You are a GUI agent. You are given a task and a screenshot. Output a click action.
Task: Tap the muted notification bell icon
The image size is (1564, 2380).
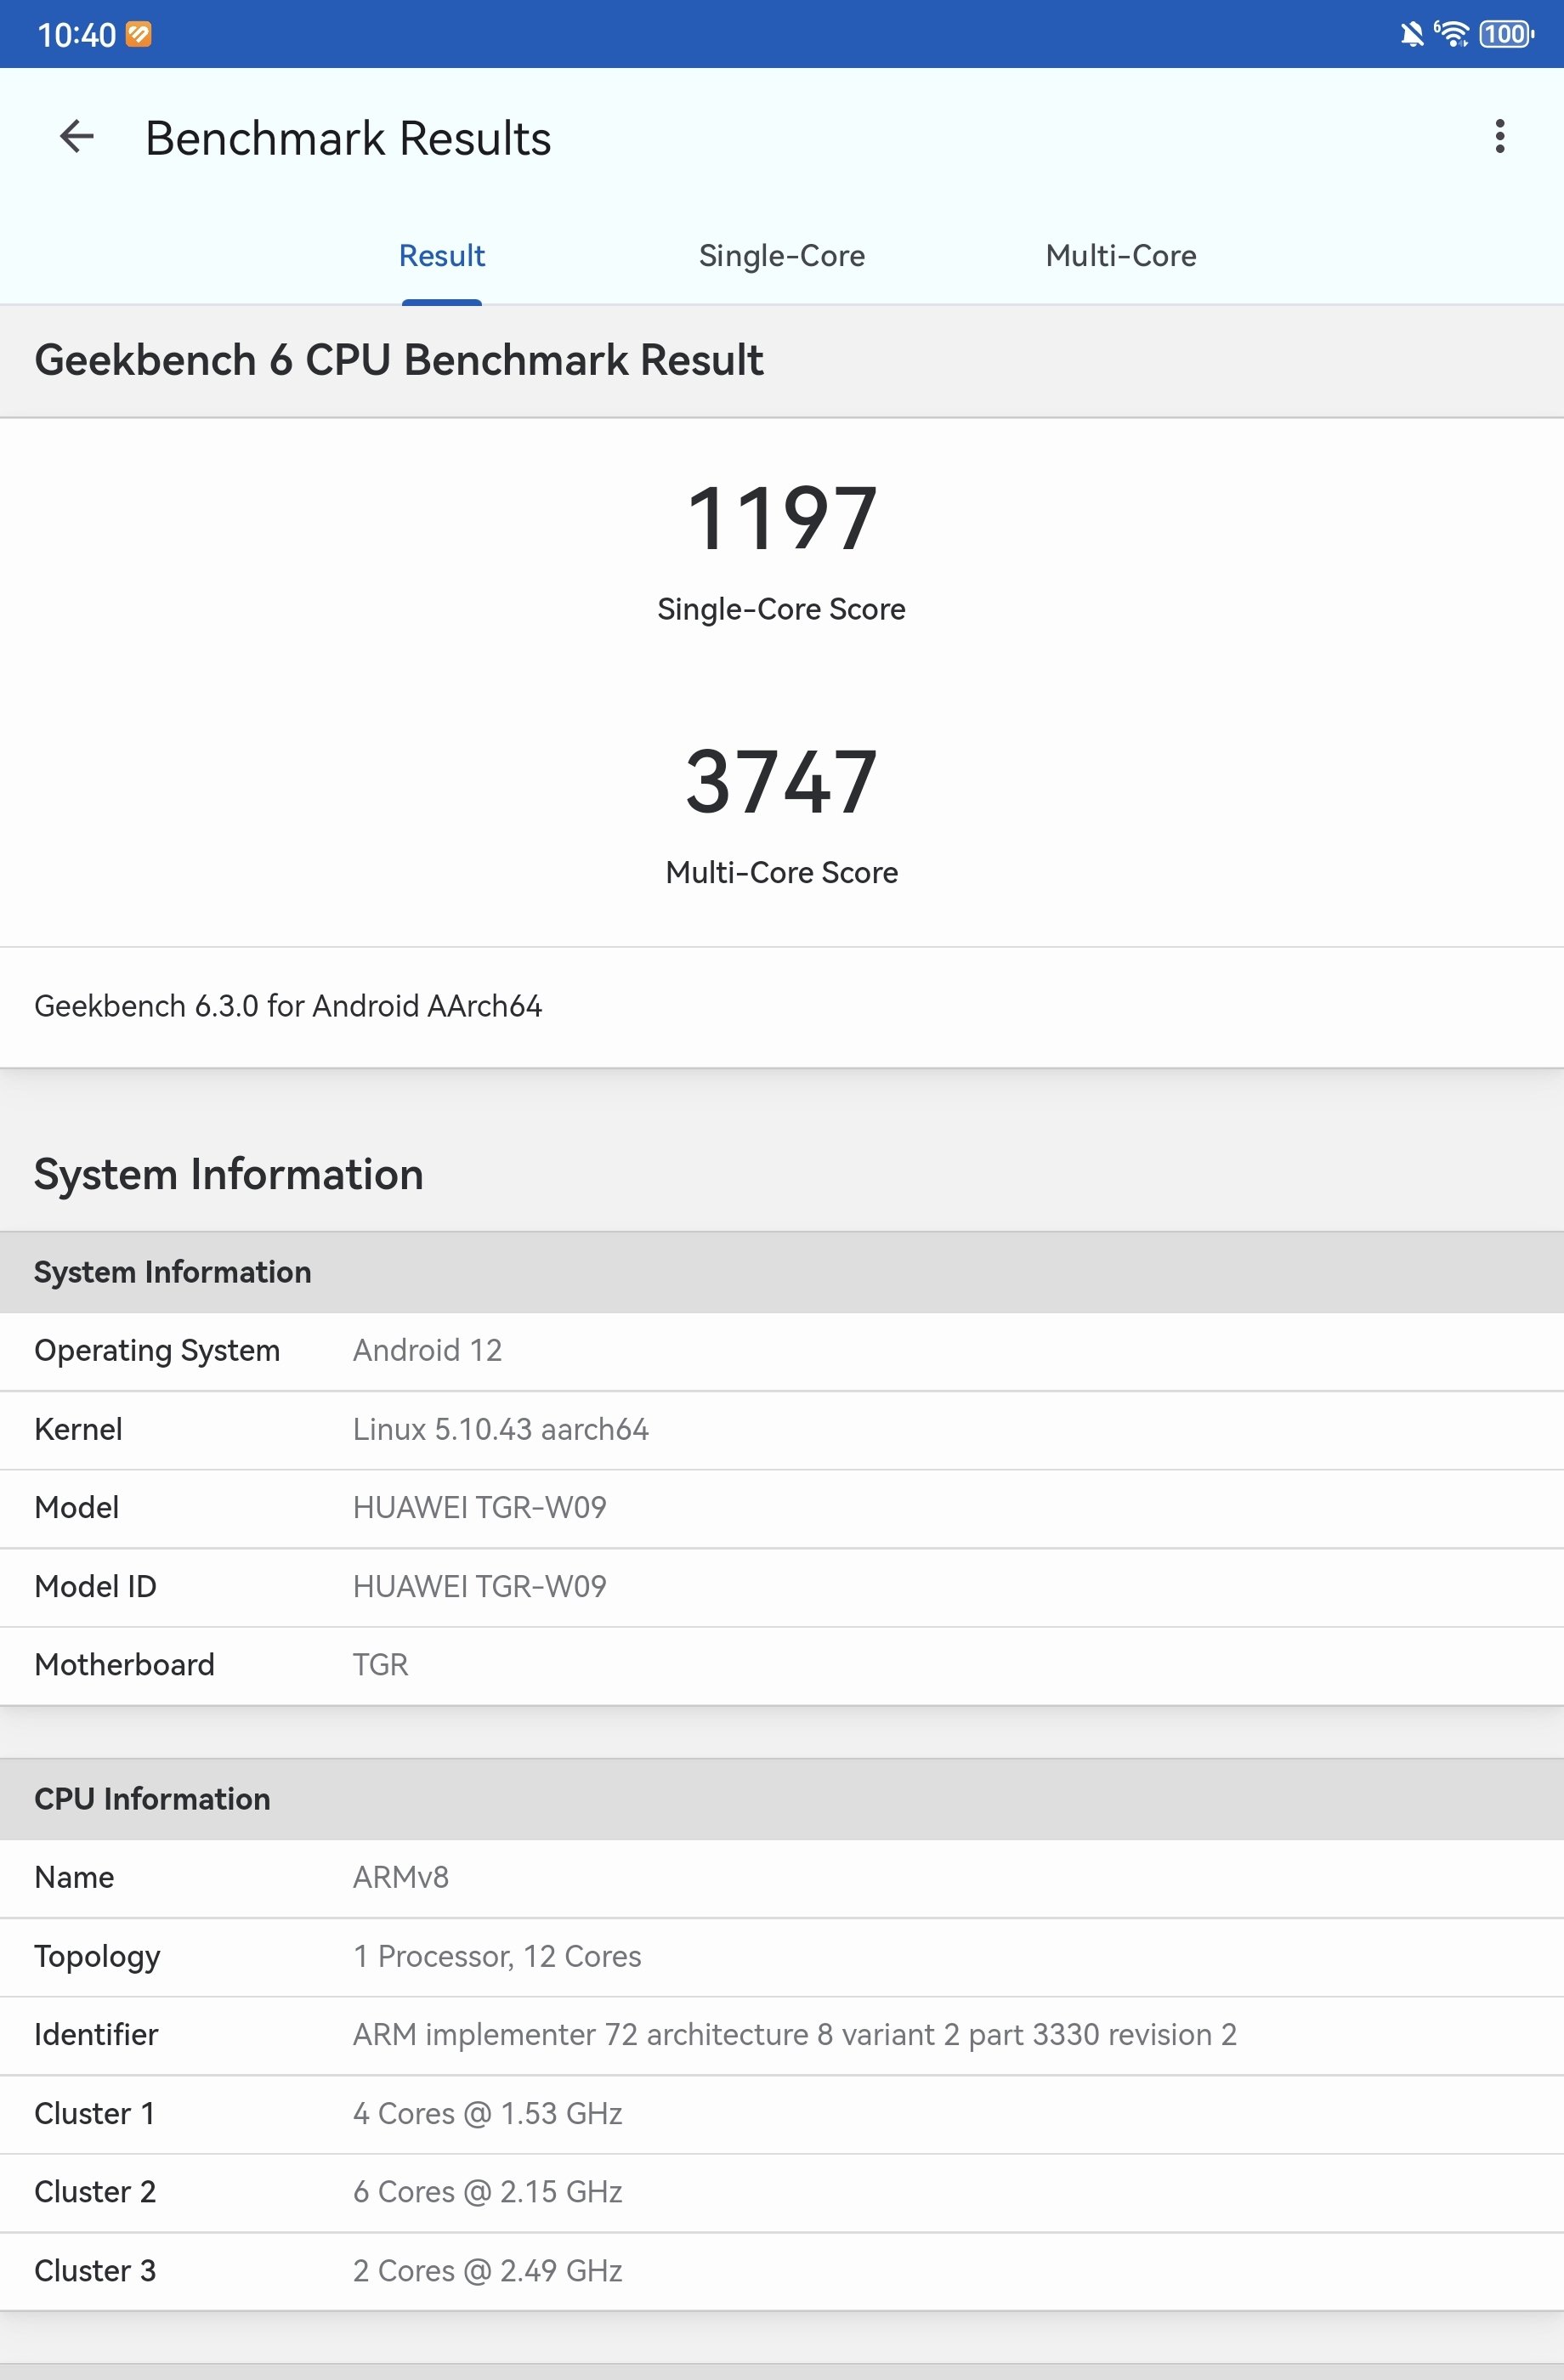coord(1411,35)
